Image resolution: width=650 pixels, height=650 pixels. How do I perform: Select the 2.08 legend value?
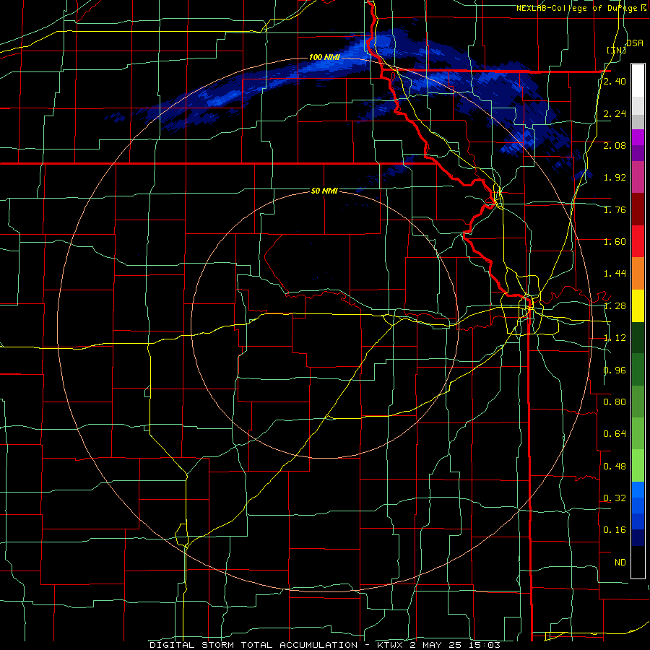point(615,145)
